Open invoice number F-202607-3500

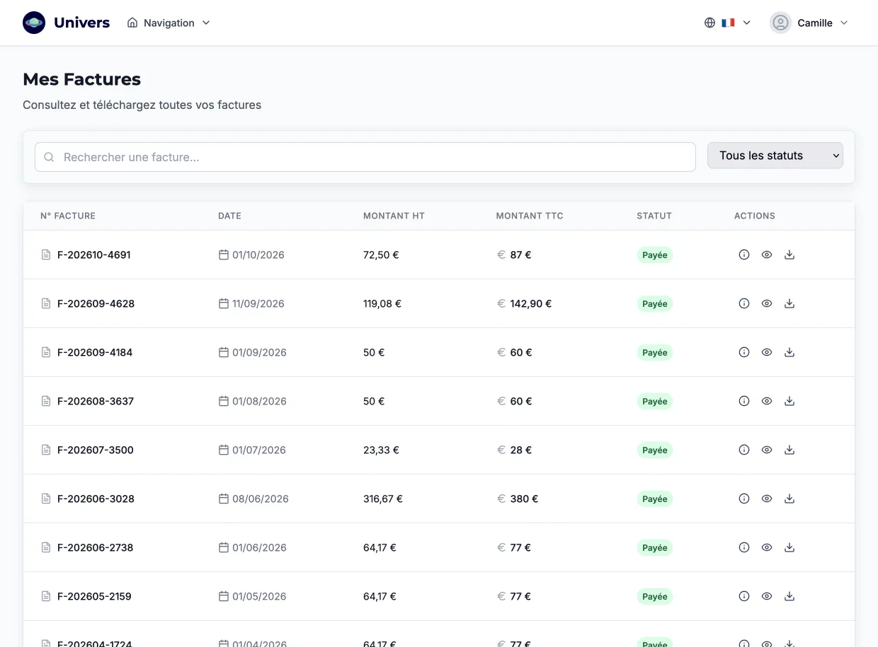coord(96,450)
